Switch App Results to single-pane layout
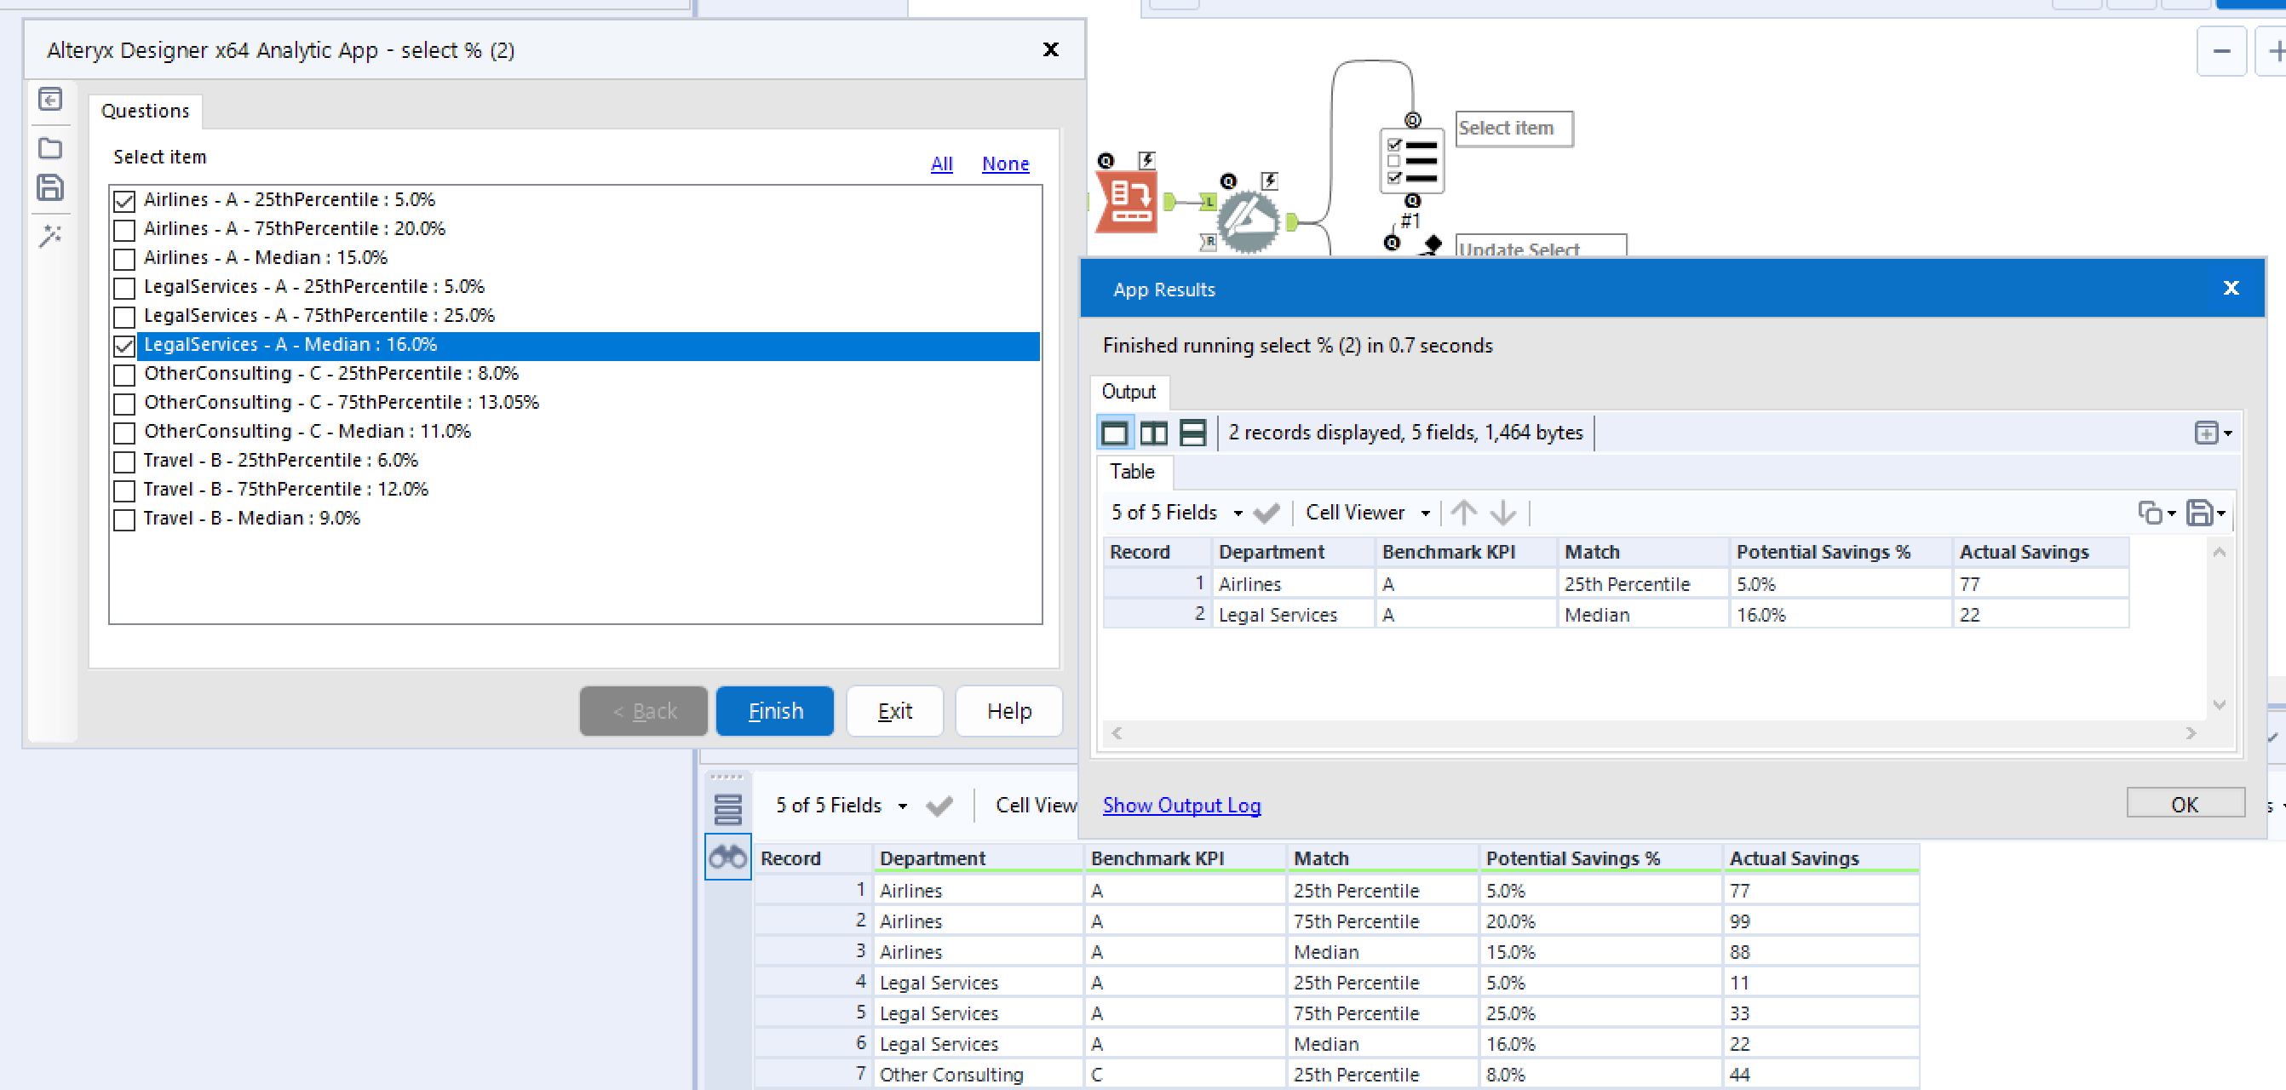Viewport: 2286px width, 1090px height. tap(1116, 433)
